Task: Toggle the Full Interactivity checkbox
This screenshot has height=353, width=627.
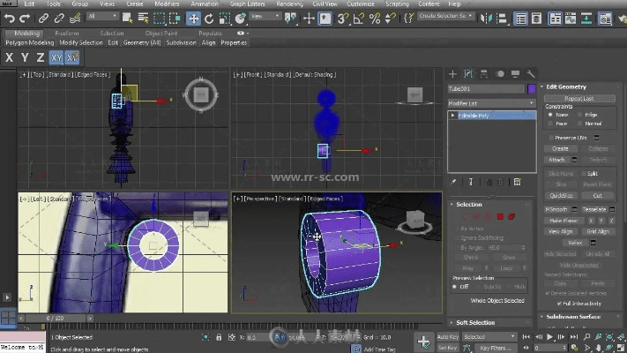Action: click(x=559, y=303)
